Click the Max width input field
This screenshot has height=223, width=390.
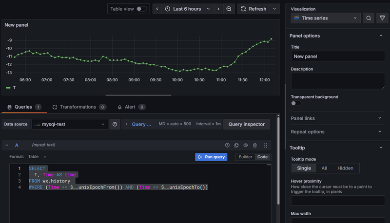pos(338,220)
